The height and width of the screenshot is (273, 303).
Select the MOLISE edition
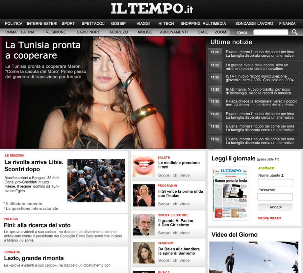145,32
